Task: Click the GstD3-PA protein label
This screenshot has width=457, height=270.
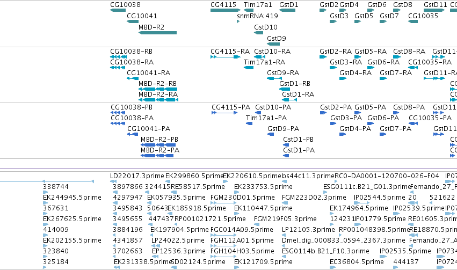Action: (x=346, y=118)
